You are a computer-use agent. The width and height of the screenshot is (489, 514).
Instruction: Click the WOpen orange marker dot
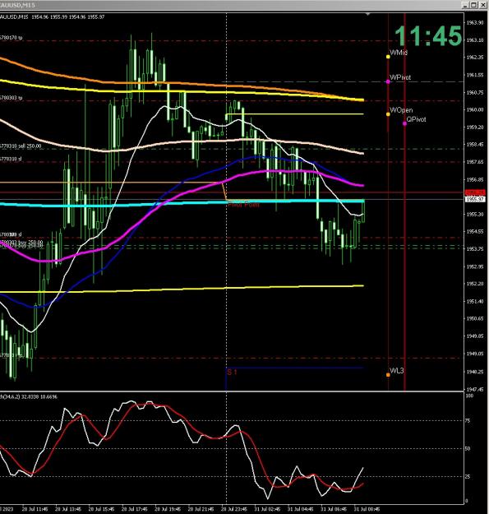(388, 114)
